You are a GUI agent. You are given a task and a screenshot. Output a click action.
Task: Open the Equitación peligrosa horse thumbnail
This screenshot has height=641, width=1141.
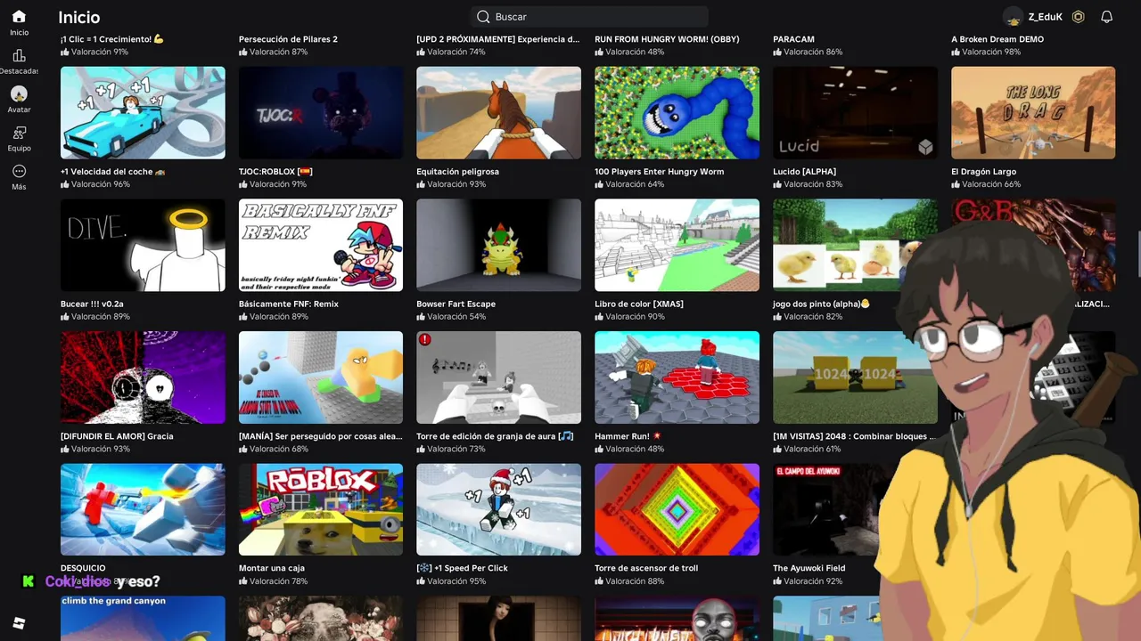[498, 113]
